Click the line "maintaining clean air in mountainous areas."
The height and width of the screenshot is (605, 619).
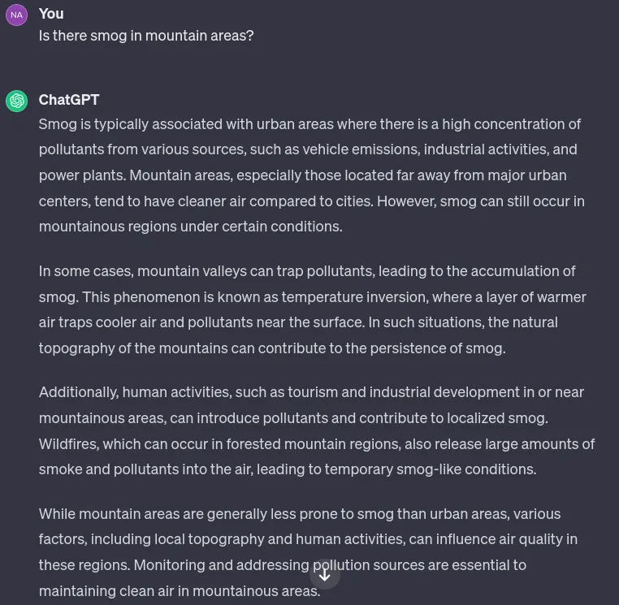pos(180,591)
